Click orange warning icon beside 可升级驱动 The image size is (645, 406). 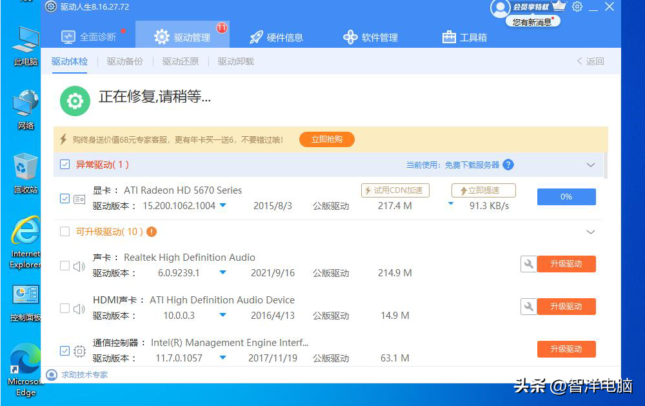tap(152, 232)
